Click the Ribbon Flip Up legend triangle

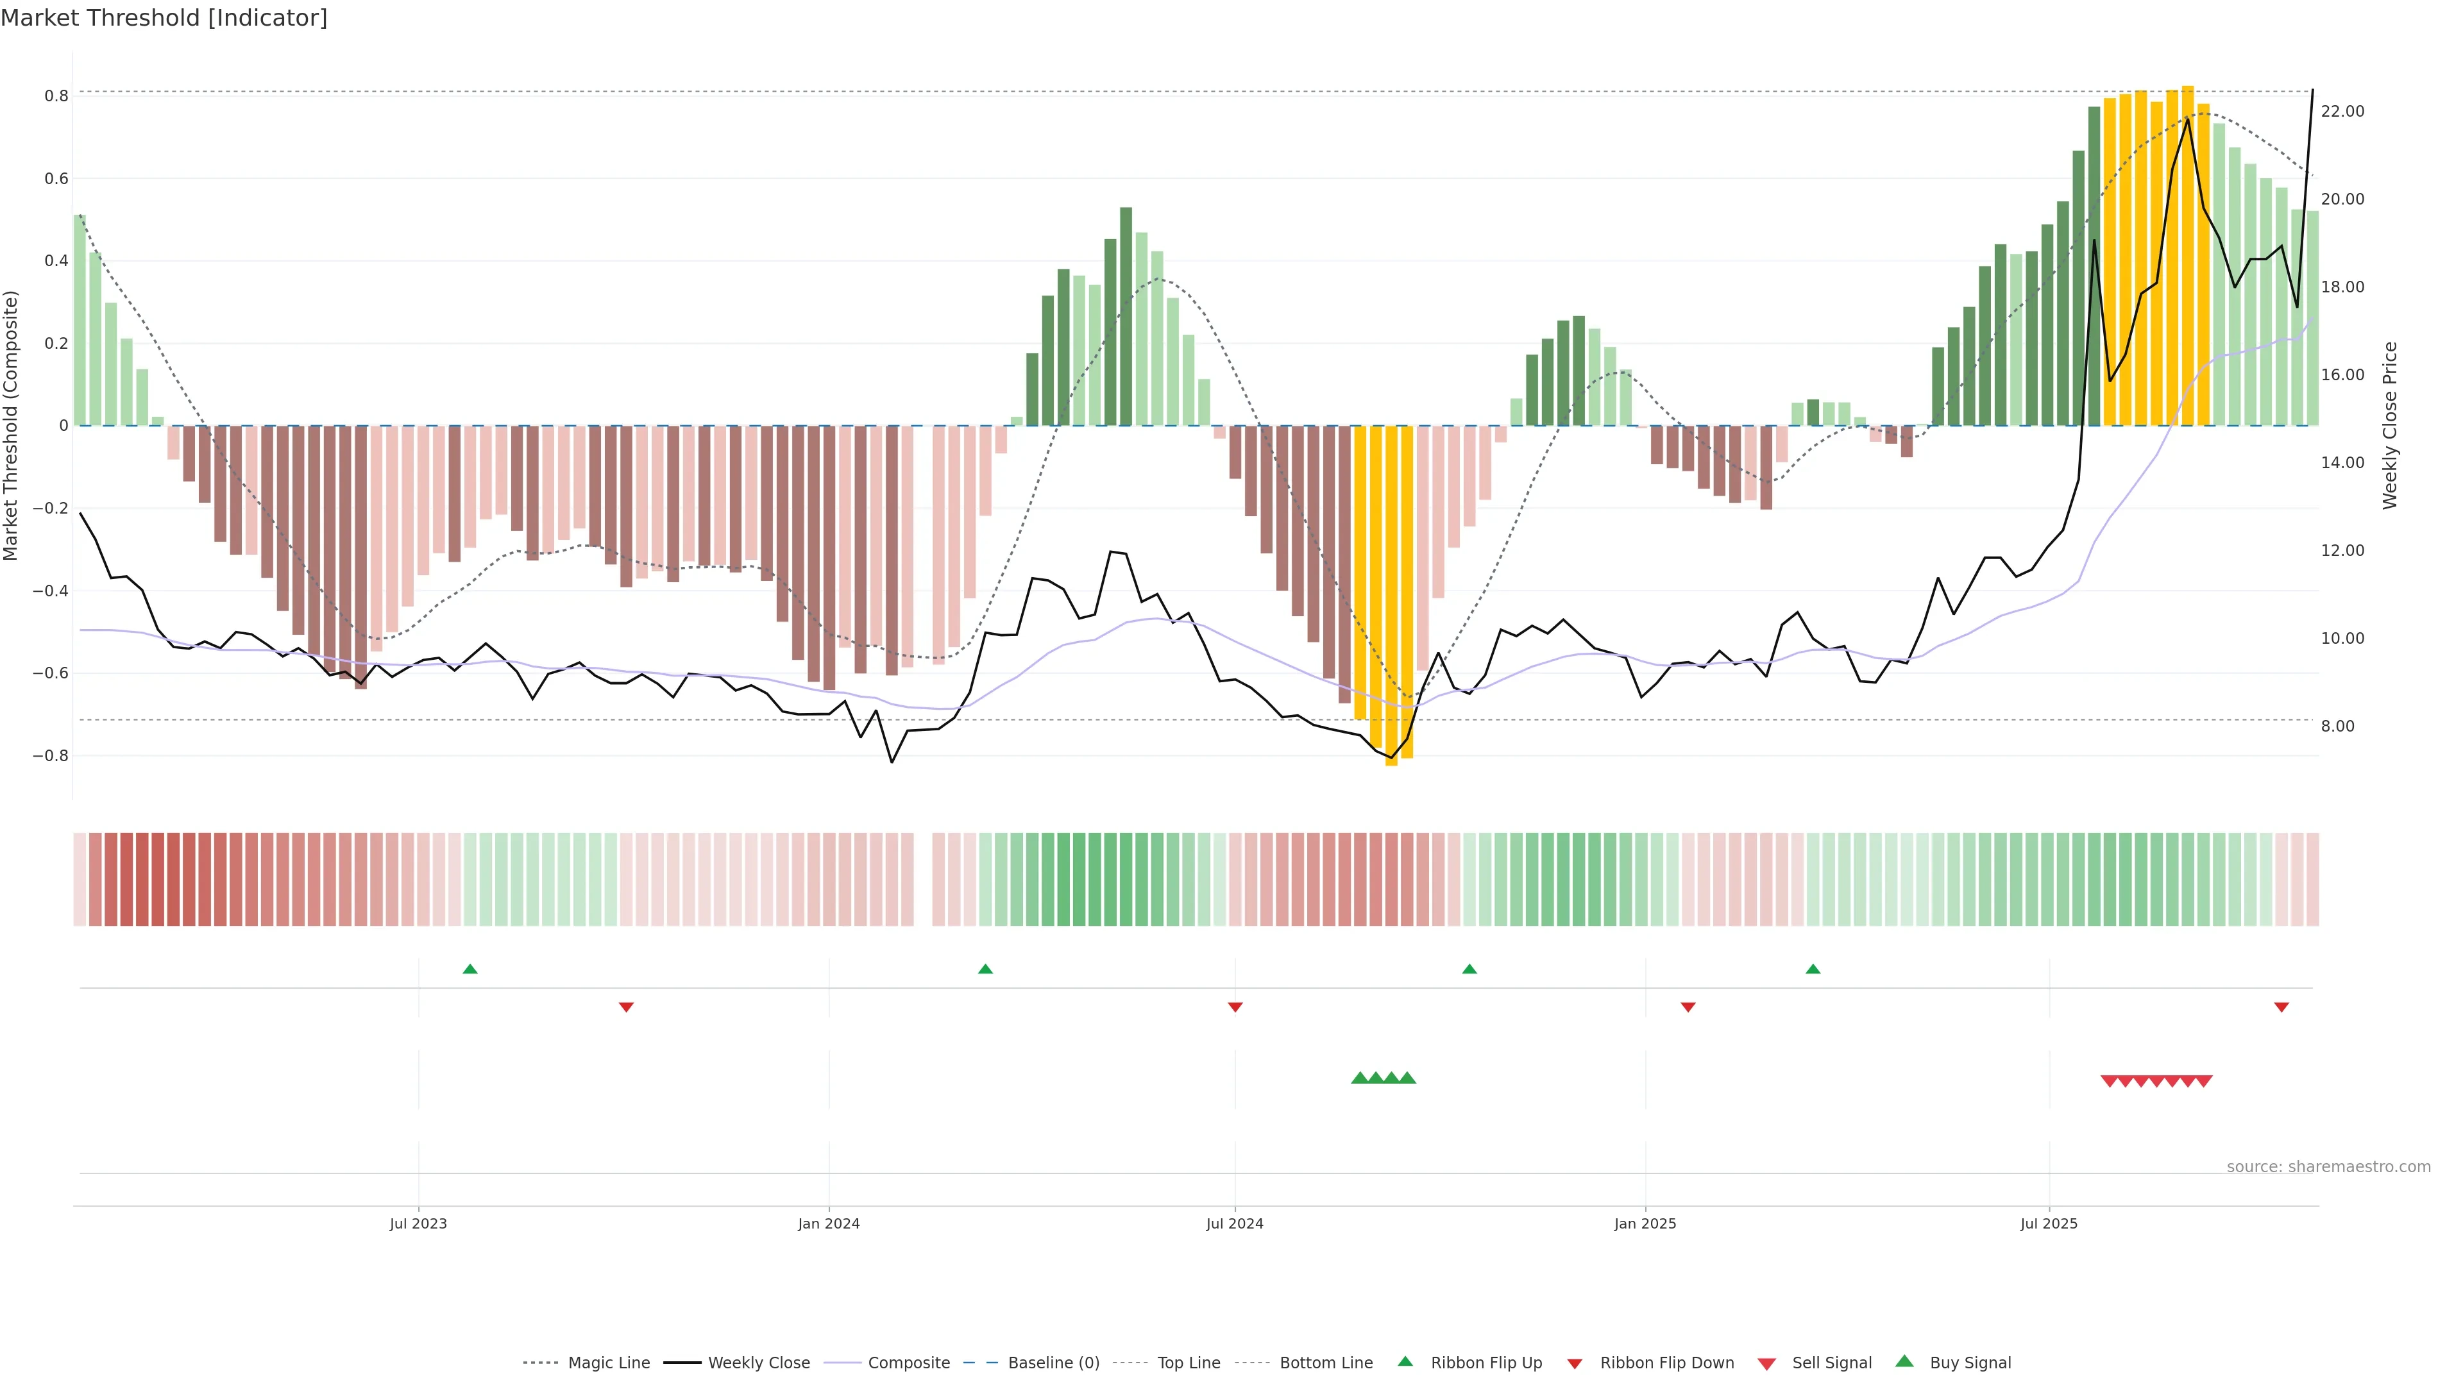tap(1405, 1361)
